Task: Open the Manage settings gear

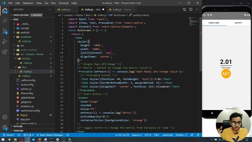Action: [5, 127]
